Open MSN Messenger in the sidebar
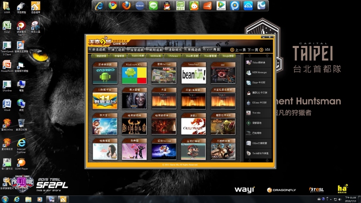This screenshot has width=361, height=203. (258, 72)
